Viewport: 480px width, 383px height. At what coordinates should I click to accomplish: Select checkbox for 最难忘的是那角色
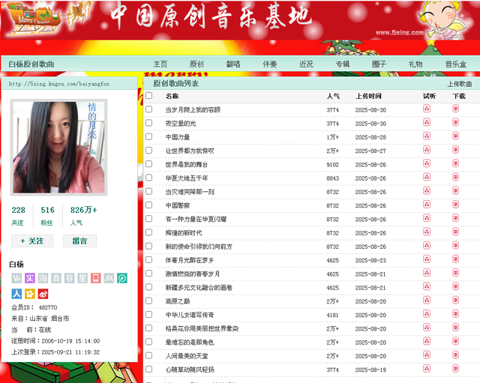(x=149, y=342)
